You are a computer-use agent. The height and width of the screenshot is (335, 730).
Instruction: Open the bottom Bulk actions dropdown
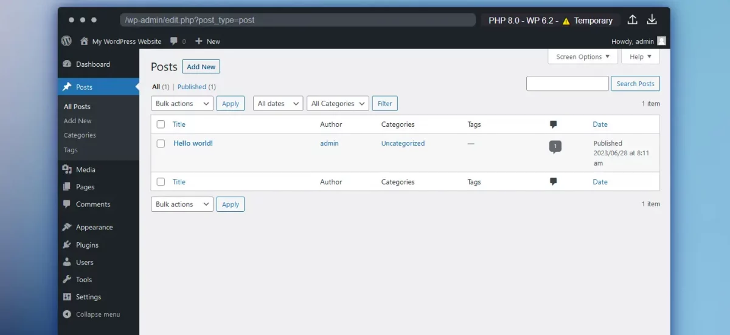coord(182,205)
